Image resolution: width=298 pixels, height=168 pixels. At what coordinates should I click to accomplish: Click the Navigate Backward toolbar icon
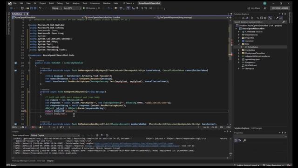tap(11, 8)
